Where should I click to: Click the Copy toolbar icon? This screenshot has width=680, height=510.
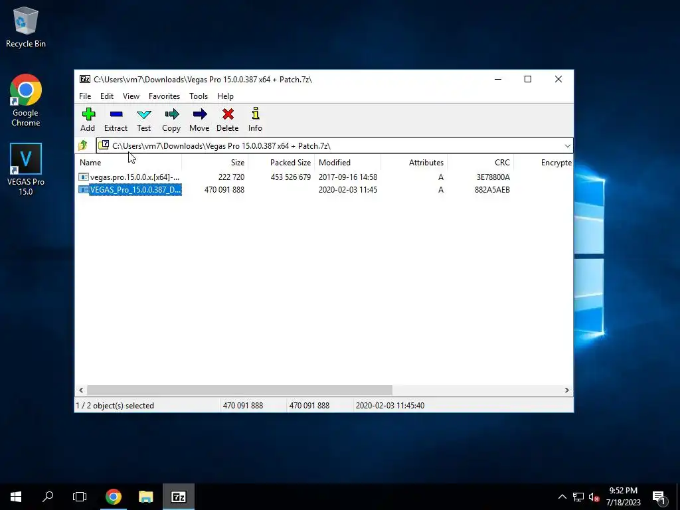pyautogui.click(x=172, y=114)
